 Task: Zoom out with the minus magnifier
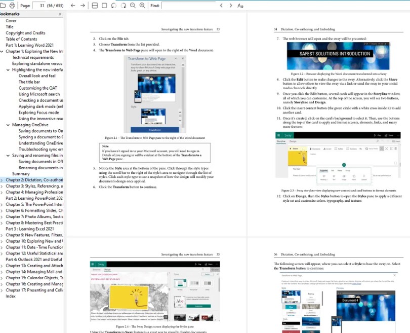(x=133, y=6)
